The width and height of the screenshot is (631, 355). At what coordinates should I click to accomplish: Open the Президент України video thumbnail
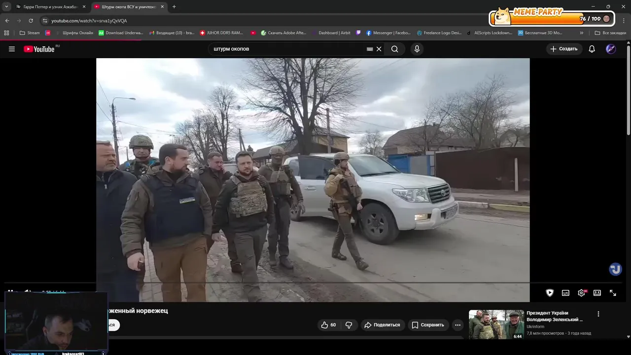(x=496, y=324)
